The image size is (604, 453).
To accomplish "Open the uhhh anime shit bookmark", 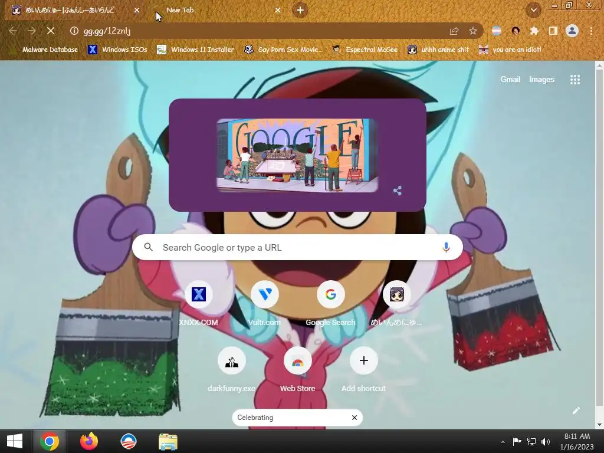I will [x=439, y=50].
